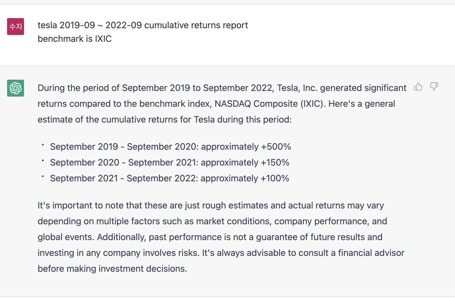Click the +500% return value
The height and width of the screenshot is (300, 455).
click(x=276, y=147)
